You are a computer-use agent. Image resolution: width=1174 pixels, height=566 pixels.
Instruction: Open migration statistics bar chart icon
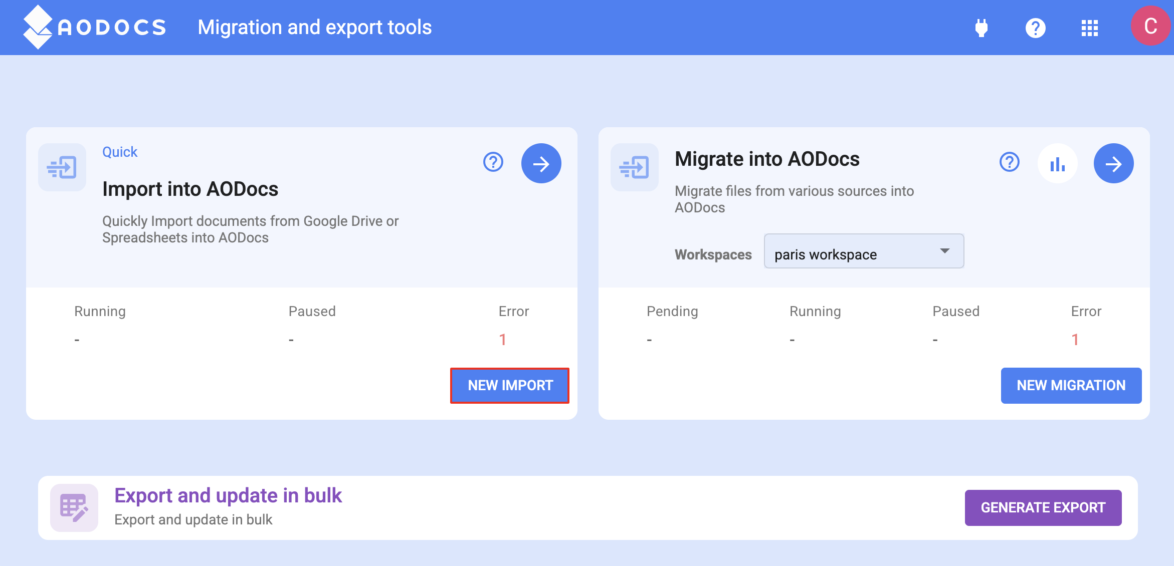pos(1058,163)
